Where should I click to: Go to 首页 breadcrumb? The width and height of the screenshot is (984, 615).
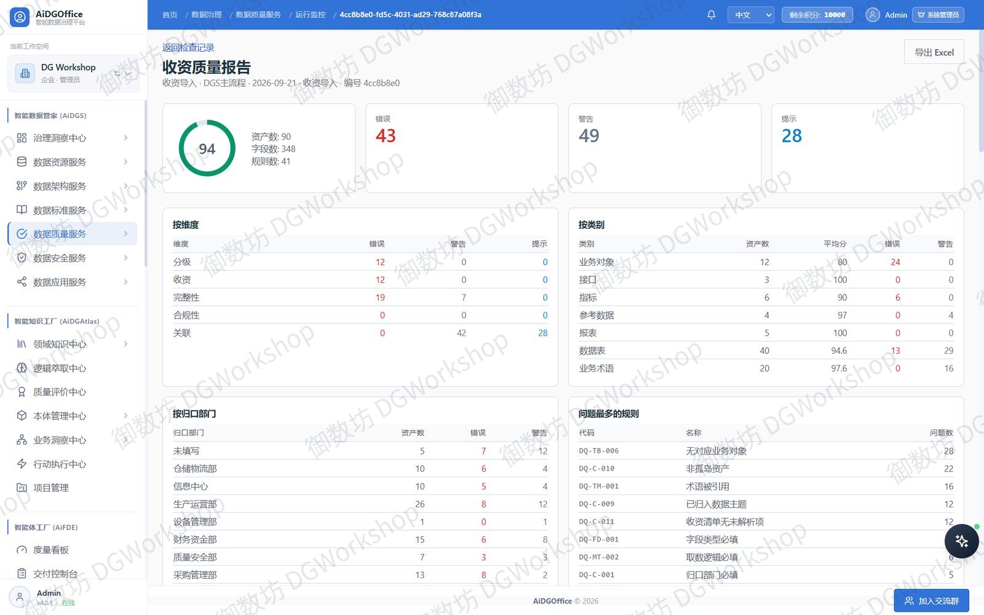tap(170, 15)
